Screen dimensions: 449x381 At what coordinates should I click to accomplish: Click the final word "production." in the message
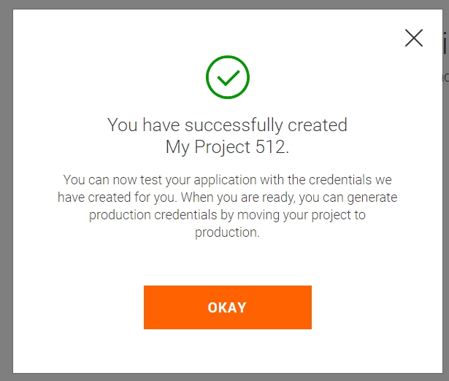(x=227, y=233)
